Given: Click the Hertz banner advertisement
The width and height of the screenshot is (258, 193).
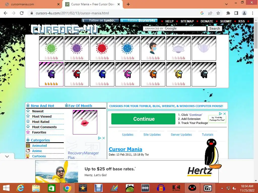Looking at the screenshot, I should coord(127,172).
